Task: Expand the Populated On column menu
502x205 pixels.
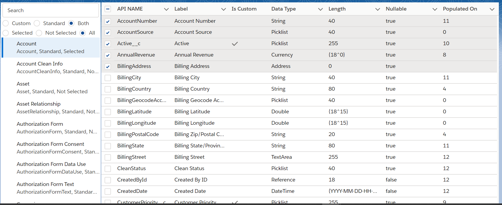Action: pos(492,9)
